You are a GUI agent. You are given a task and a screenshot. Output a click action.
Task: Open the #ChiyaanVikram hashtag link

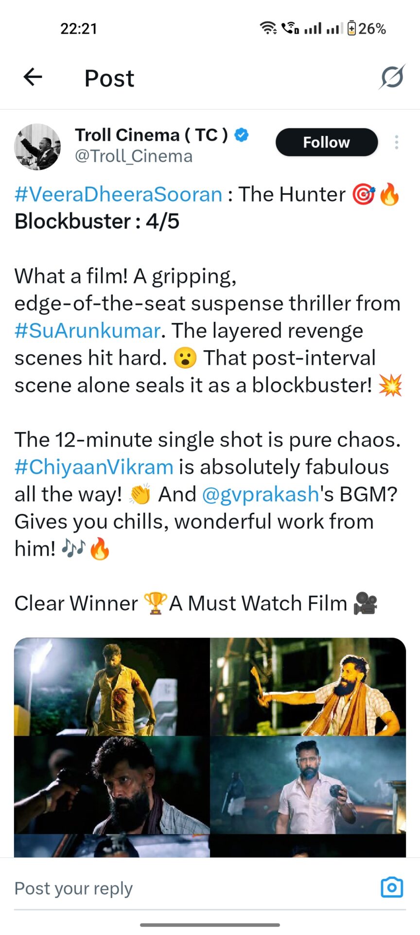94,467
